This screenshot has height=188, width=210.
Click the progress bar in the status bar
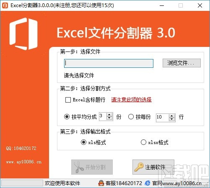point(22,183)
